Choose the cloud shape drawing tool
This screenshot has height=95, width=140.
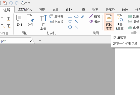coord(76,16)
